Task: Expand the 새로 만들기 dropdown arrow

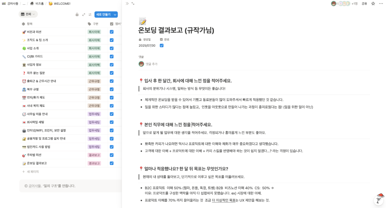Action: click(x=115, y=15)
